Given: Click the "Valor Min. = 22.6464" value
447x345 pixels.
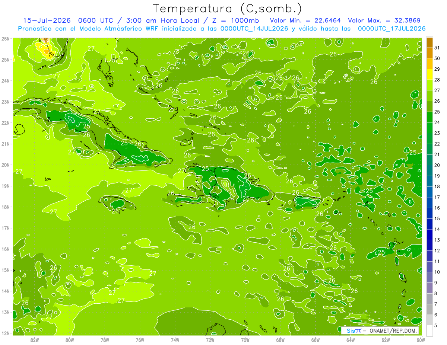Looking at the screenshot, I should click(x=305, y=20).
